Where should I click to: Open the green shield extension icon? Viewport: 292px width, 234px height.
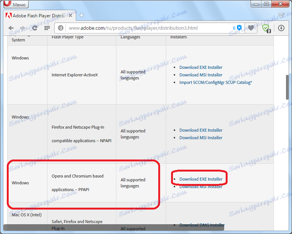click(x=266, y=29)
